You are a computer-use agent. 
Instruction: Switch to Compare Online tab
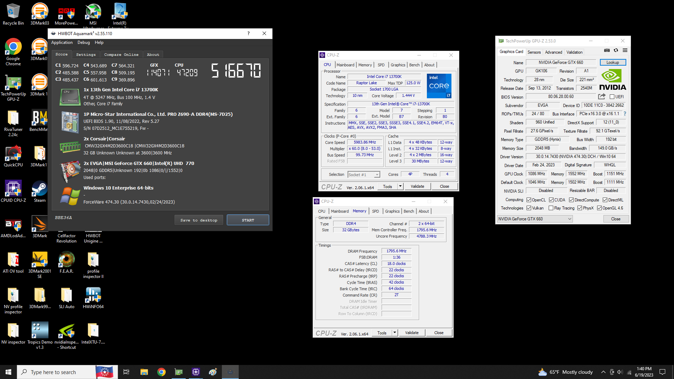coord(121,54)
